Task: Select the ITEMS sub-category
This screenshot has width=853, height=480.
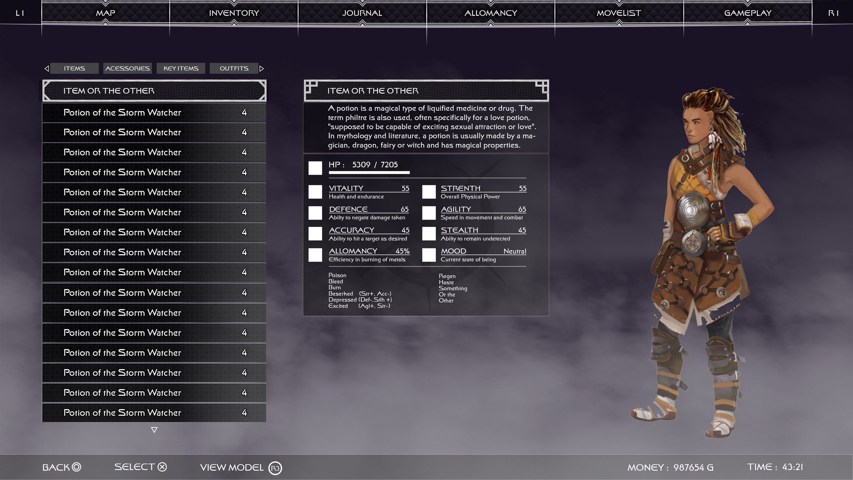Action: tap(74, 68)
